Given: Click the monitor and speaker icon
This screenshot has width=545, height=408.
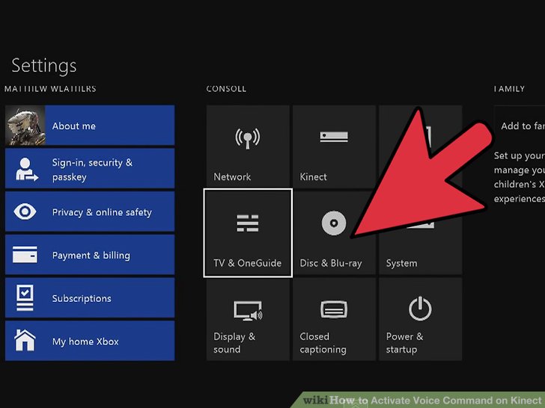Looking at the screenshot, I should 249,311.
